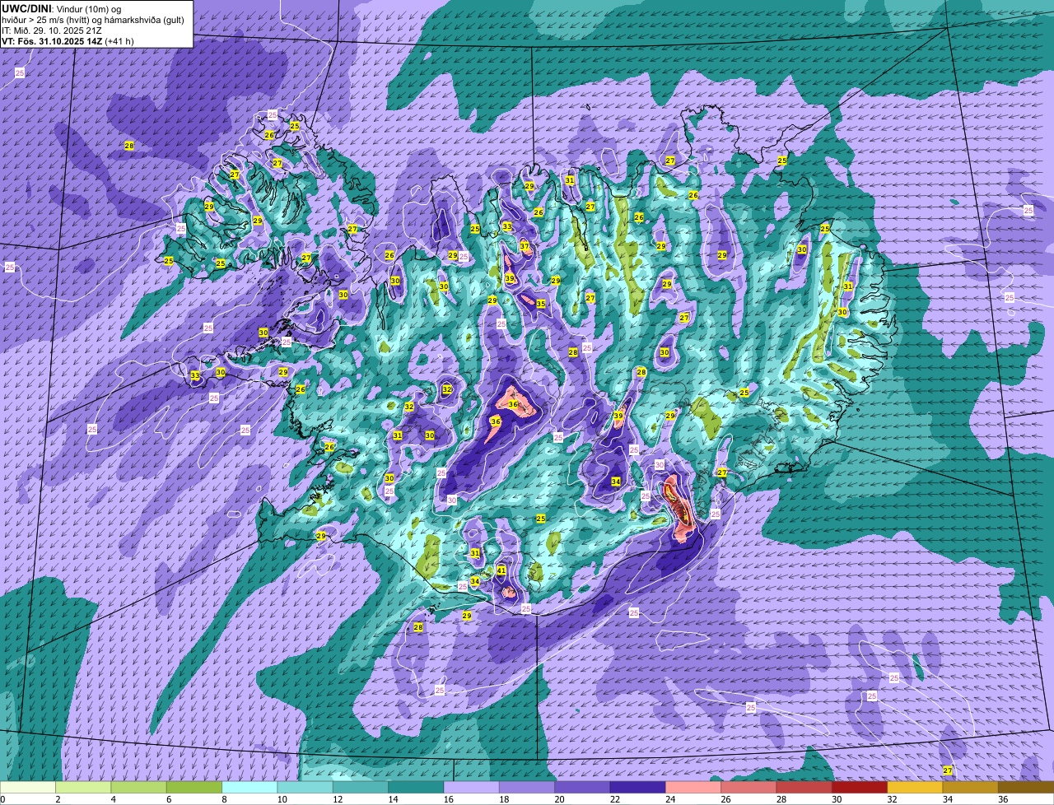Click legend scale value 2
Viewport: 1054px width, 805px height.
[x=58, y=799]
